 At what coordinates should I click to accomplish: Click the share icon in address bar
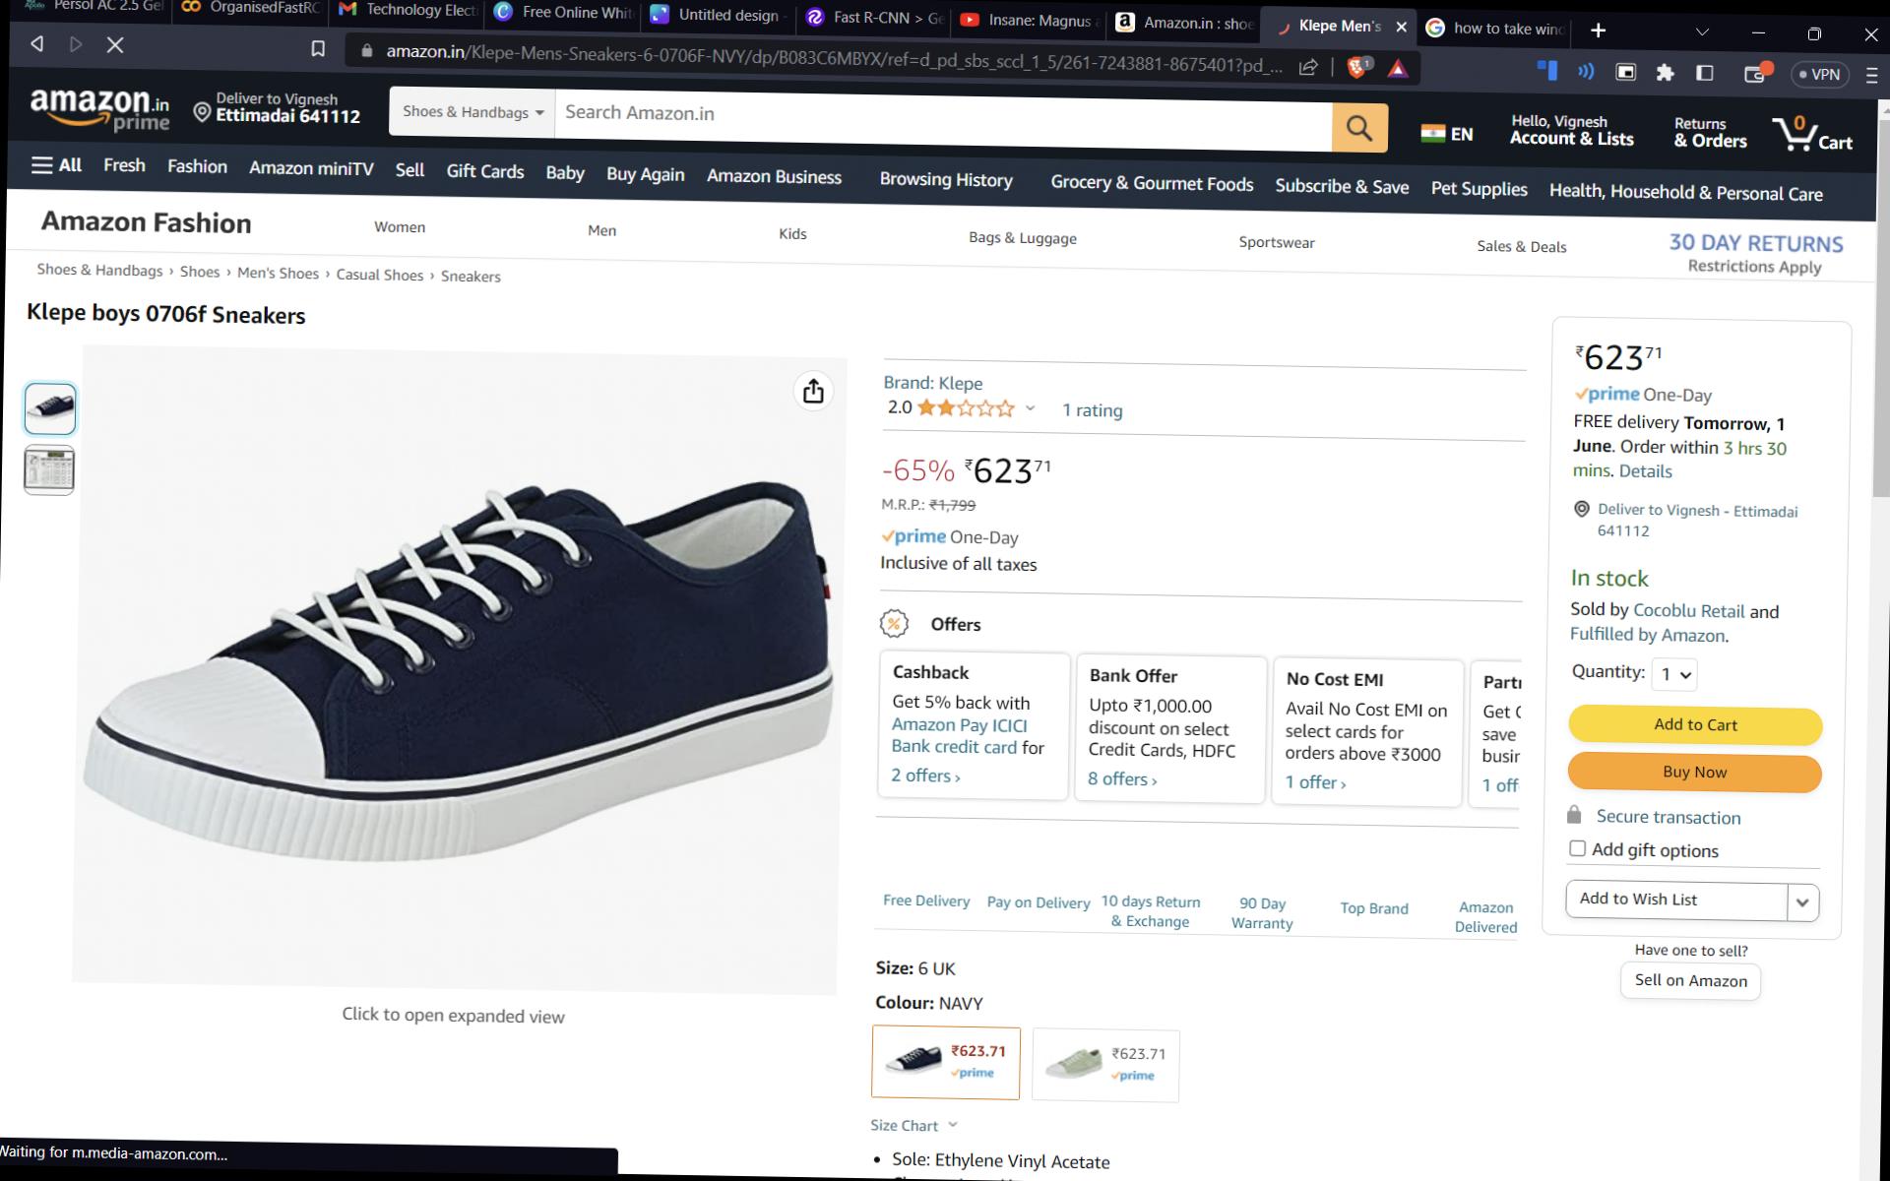[x=1308, y=67]
